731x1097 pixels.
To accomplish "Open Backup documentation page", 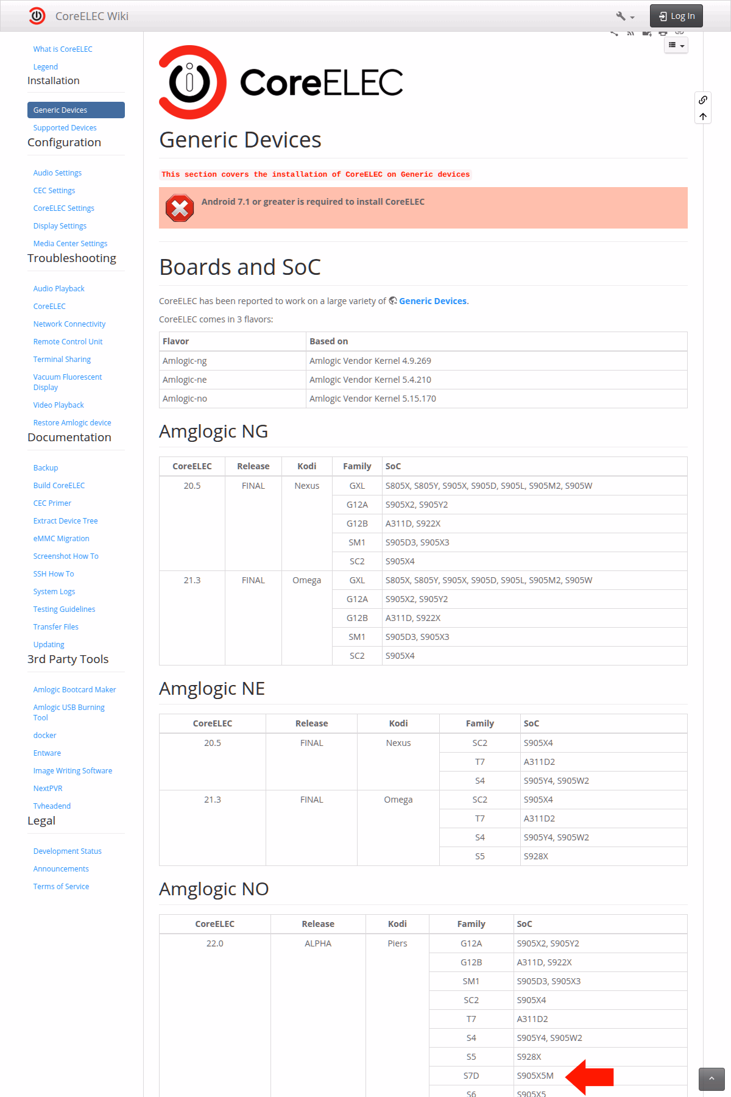I will tap(46, 468).
